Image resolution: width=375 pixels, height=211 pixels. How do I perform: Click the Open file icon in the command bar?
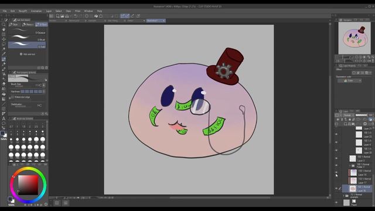pyautogui.click(x=62, y=16)
